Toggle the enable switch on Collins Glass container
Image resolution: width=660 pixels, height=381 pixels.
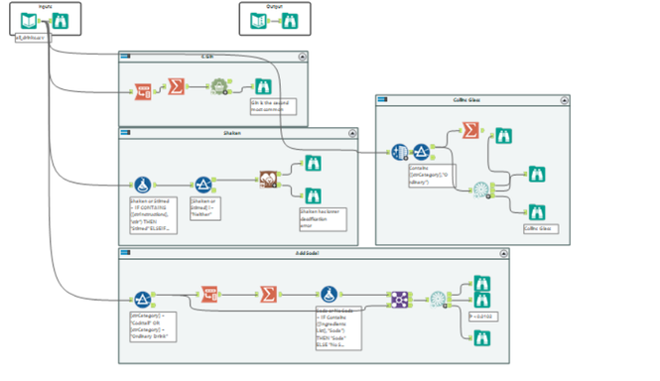pyautogui.click(x=382, y=99)
